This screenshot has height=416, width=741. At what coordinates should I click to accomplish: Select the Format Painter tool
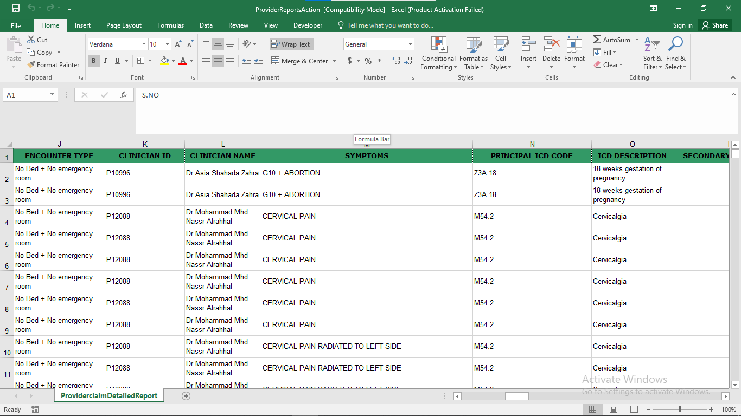(53, 65)
